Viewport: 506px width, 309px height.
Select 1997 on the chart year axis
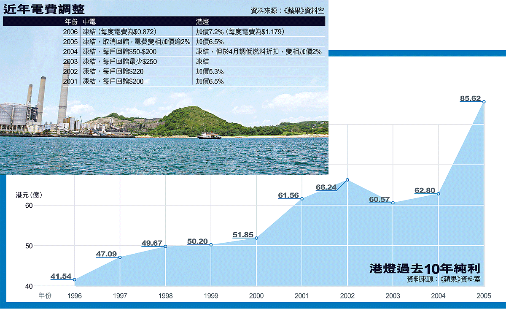[x=120, y=296]
